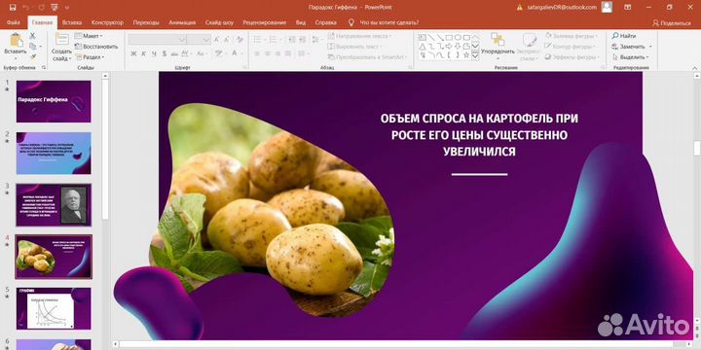Increase font size with the larger A icon
This screenshot has height=350, width=701.
[216, 40]
